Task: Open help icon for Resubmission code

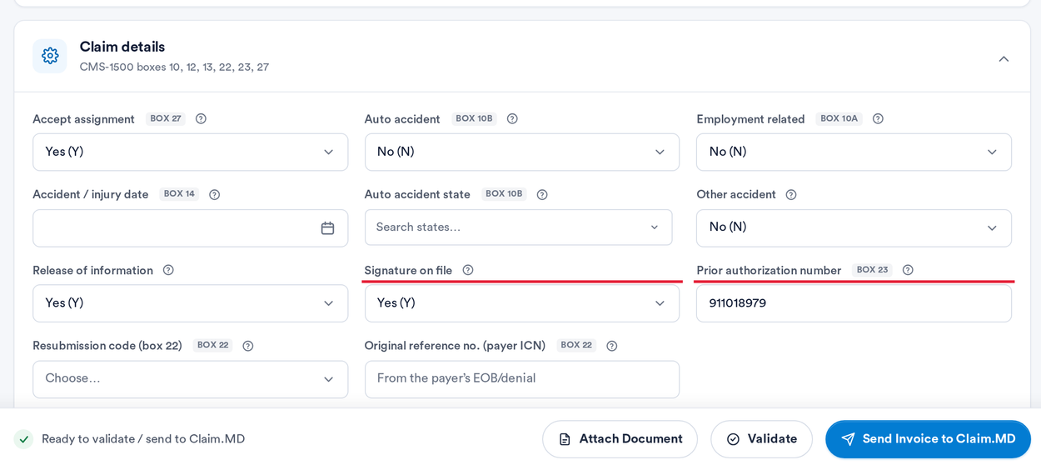Action: pyautogui.click(x=247, y=346)
